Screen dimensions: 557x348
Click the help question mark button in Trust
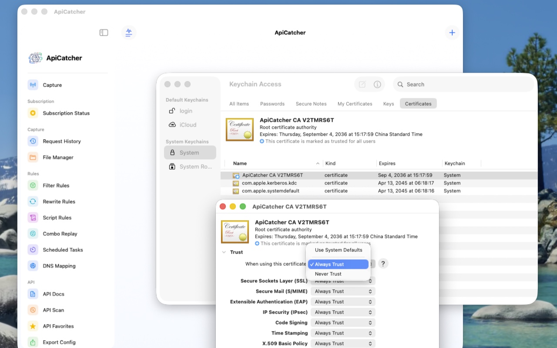pyautogui.click(x=383, y=264)
